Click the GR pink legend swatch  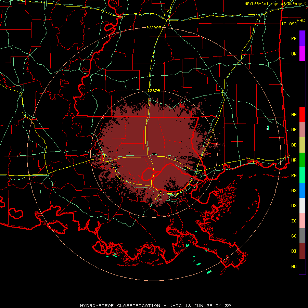click(302, 130)
